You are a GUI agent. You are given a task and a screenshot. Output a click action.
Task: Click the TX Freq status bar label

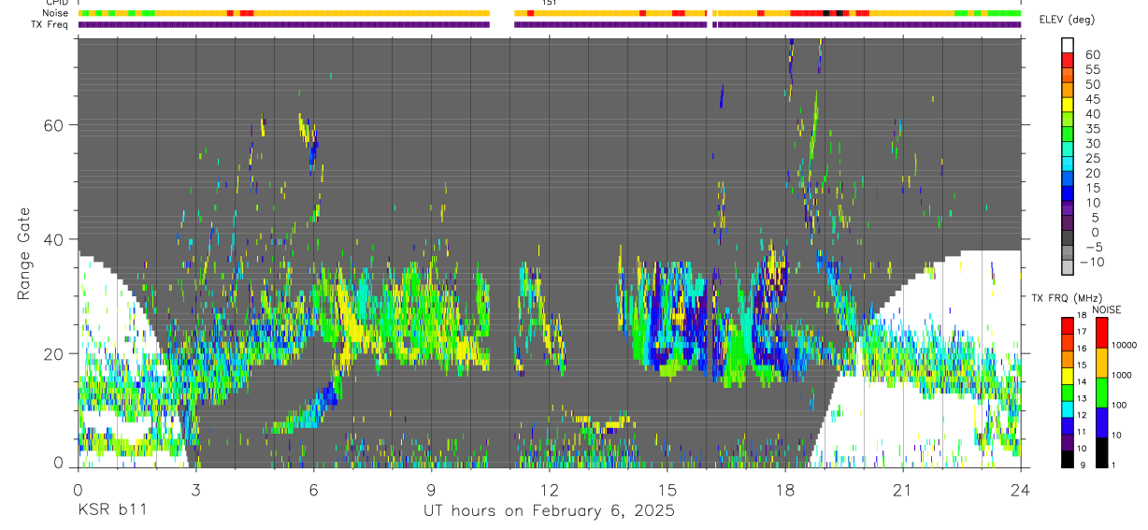coord(50,24)
